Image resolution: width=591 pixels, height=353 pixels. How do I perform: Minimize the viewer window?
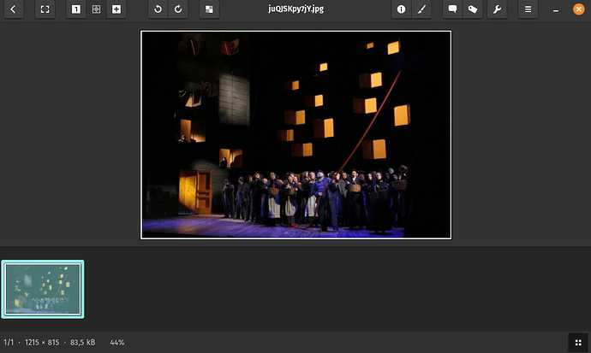[x=556, y=9]
